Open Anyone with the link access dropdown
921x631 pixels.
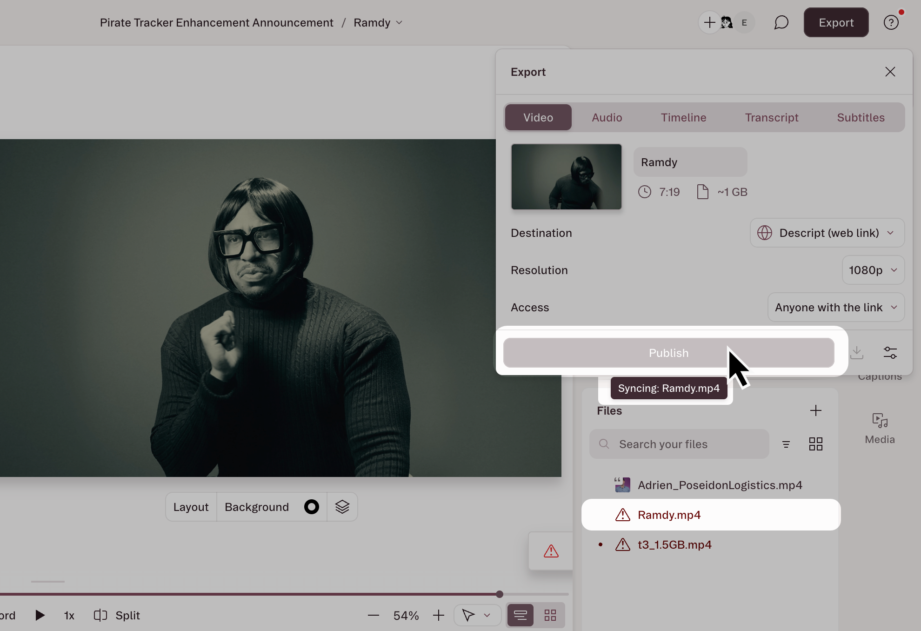tap(835, 307)
